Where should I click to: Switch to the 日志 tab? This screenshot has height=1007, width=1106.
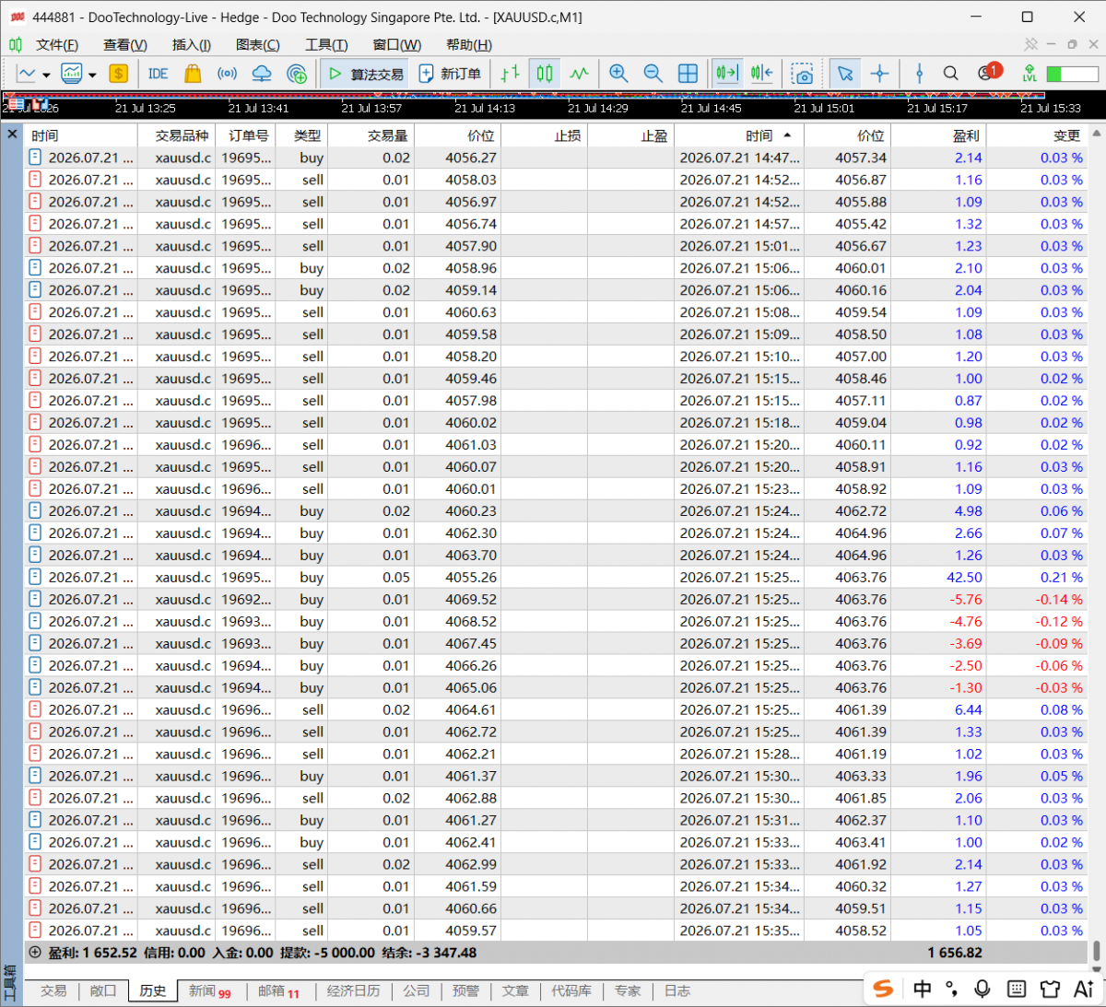pos(677,990)
